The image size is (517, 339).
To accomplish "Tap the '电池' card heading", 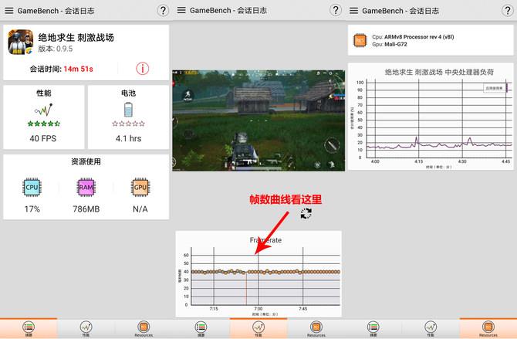I will [128, 93].
